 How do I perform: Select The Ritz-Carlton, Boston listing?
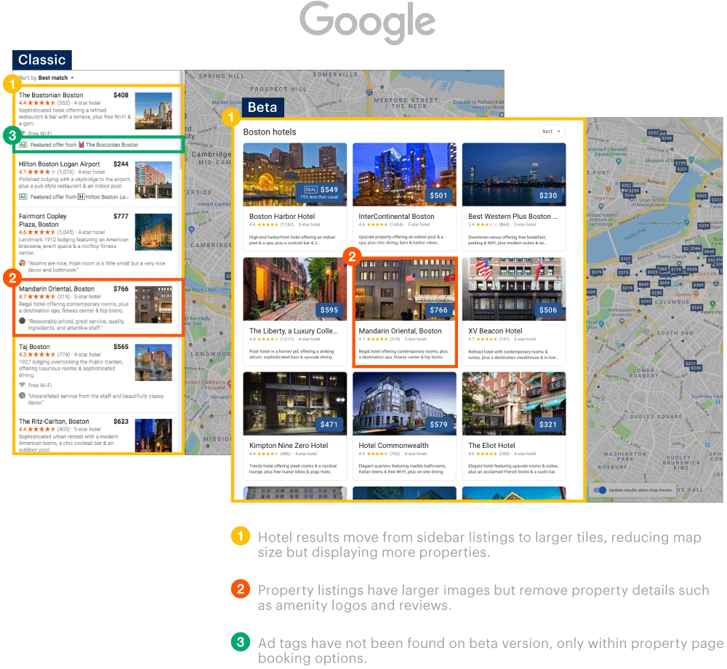(54, 422)
